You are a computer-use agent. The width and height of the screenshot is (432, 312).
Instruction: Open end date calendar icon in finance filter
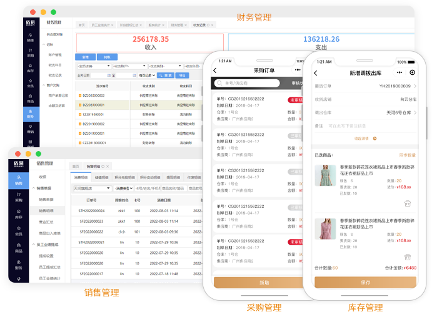tap(134, 76)
